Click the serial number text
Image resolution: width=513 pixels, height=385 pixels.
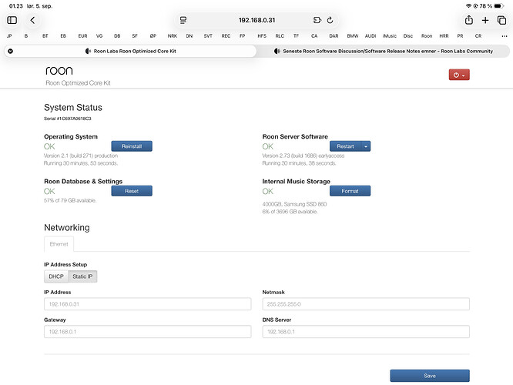click(x=68, y=119)
